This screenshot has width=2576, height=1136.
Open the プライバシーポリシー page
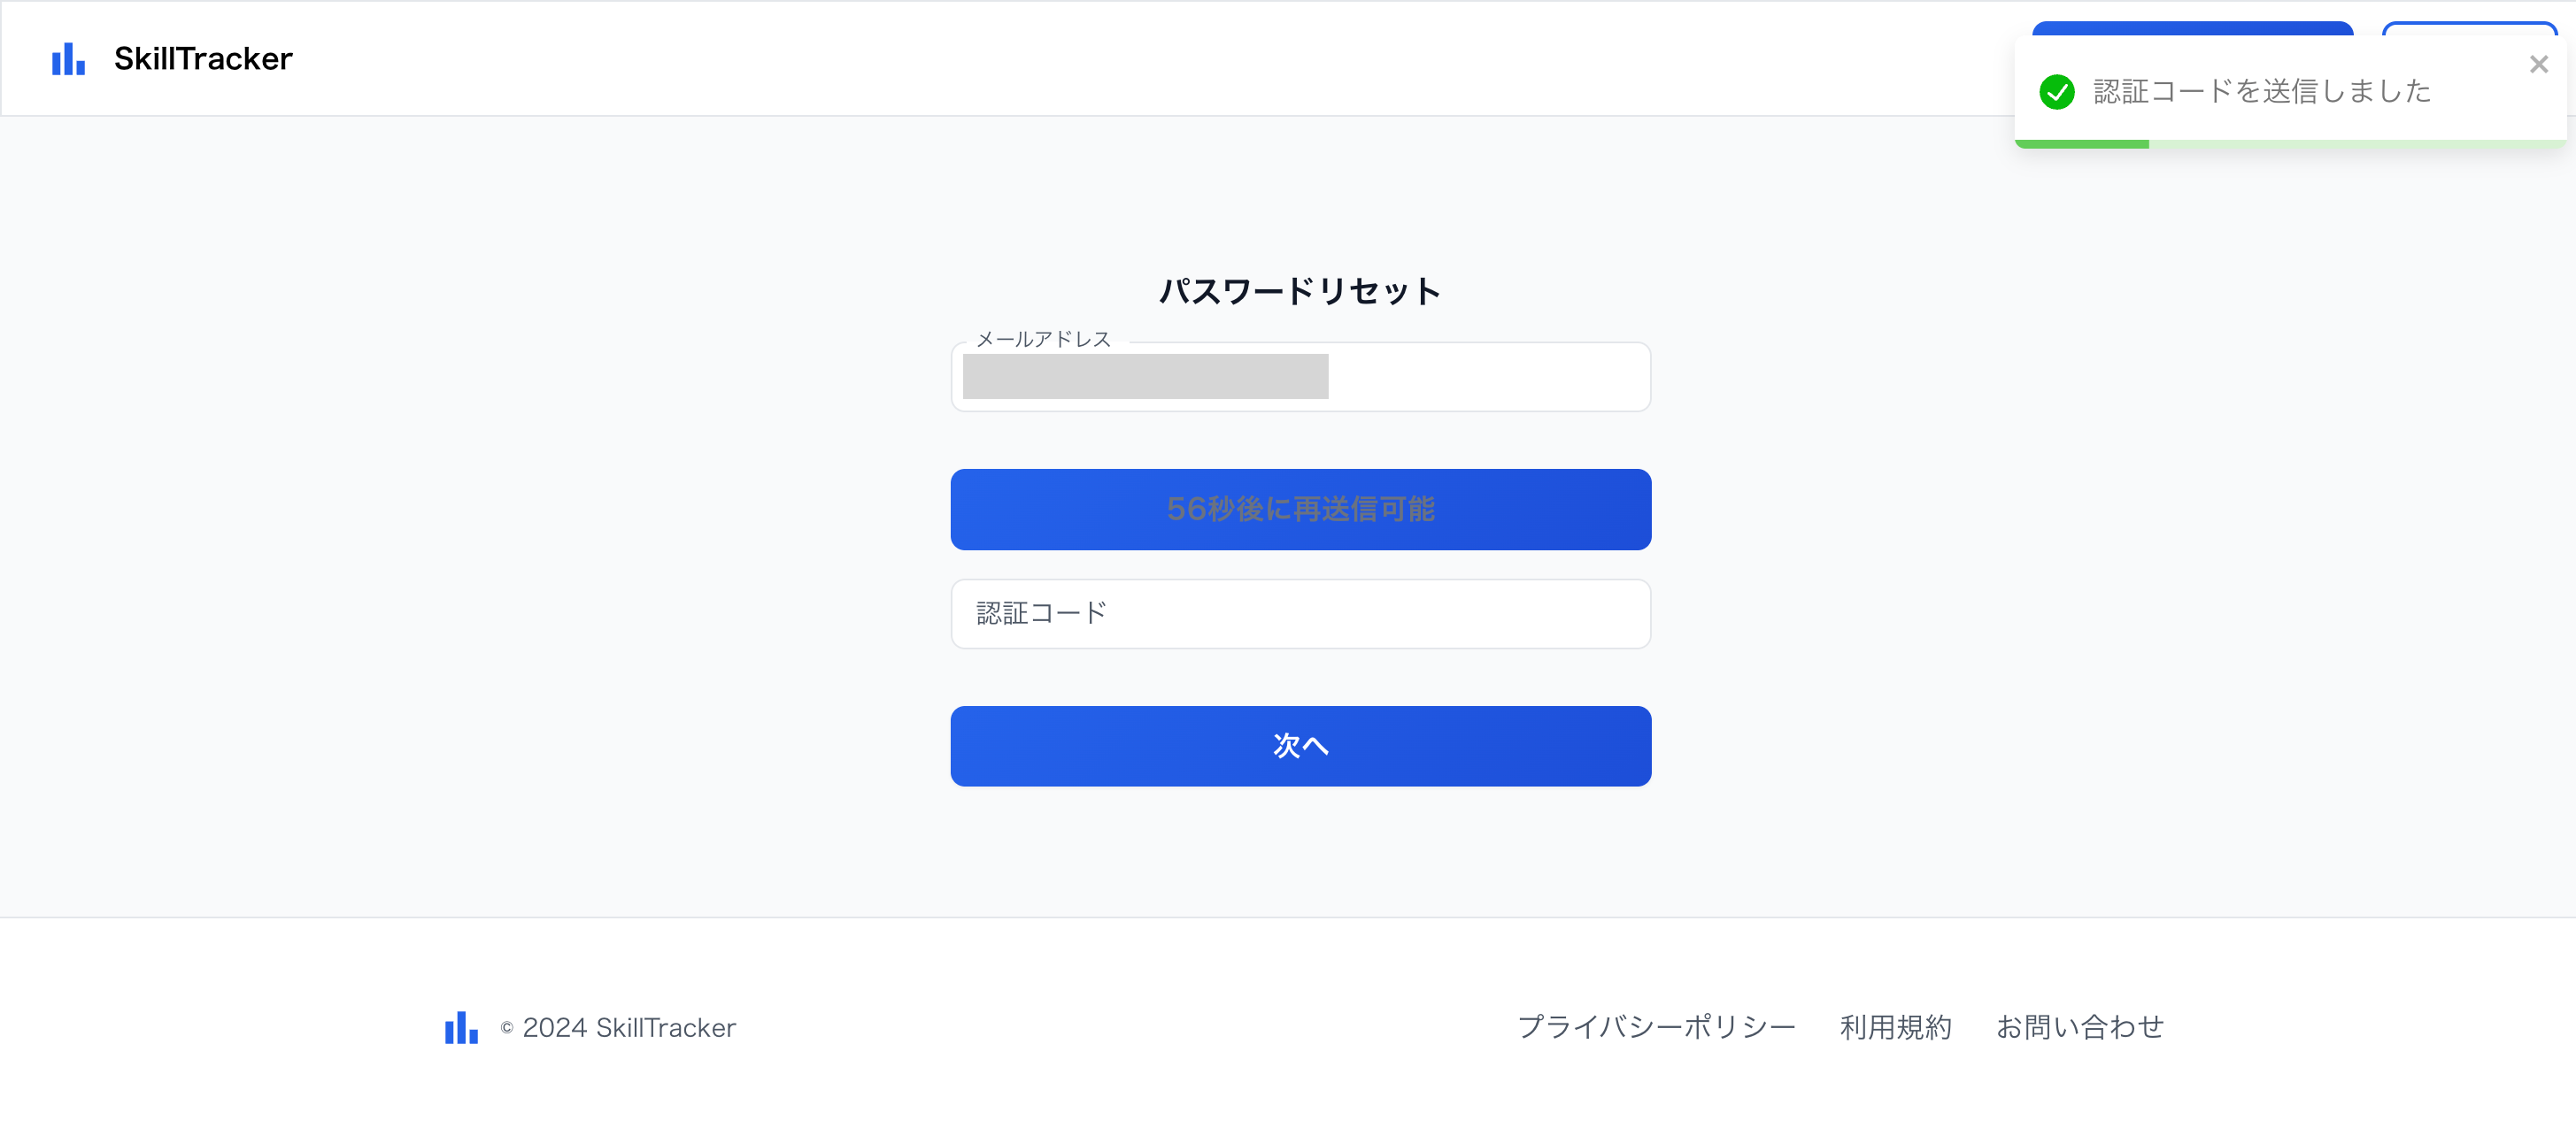1657,1027
